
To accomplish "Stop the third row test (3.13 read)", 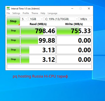I will [x=13, y=50].
